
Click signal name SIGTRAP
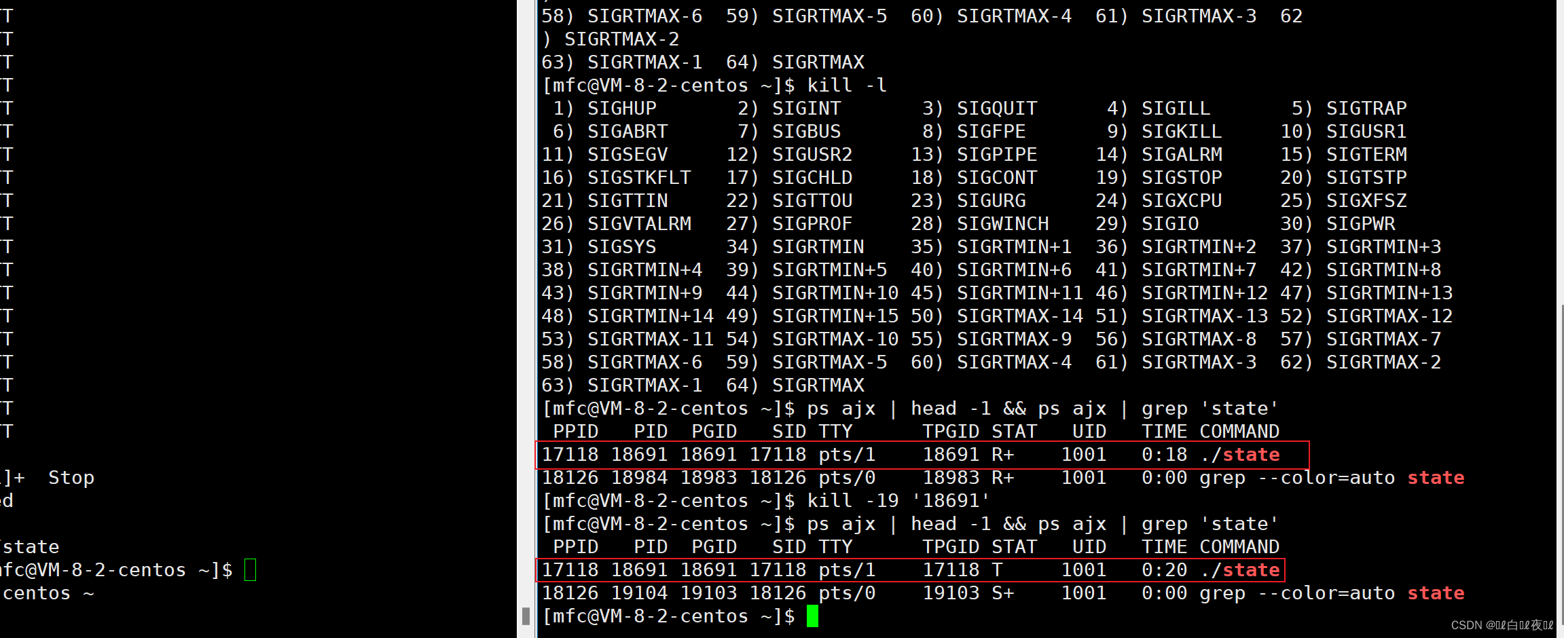(1366, 109)
